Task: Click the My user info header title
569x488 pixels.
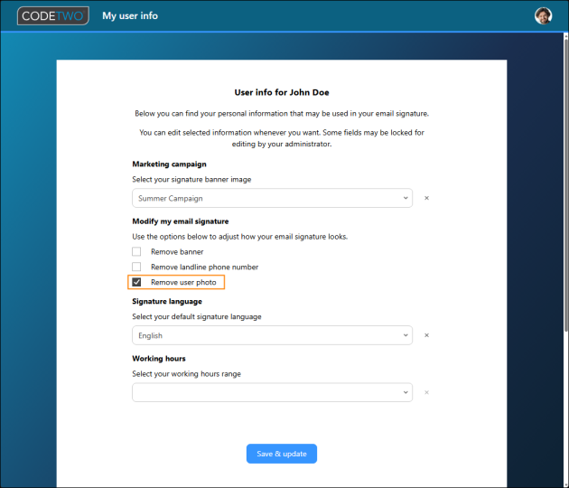Action: (x=130, y=16)
